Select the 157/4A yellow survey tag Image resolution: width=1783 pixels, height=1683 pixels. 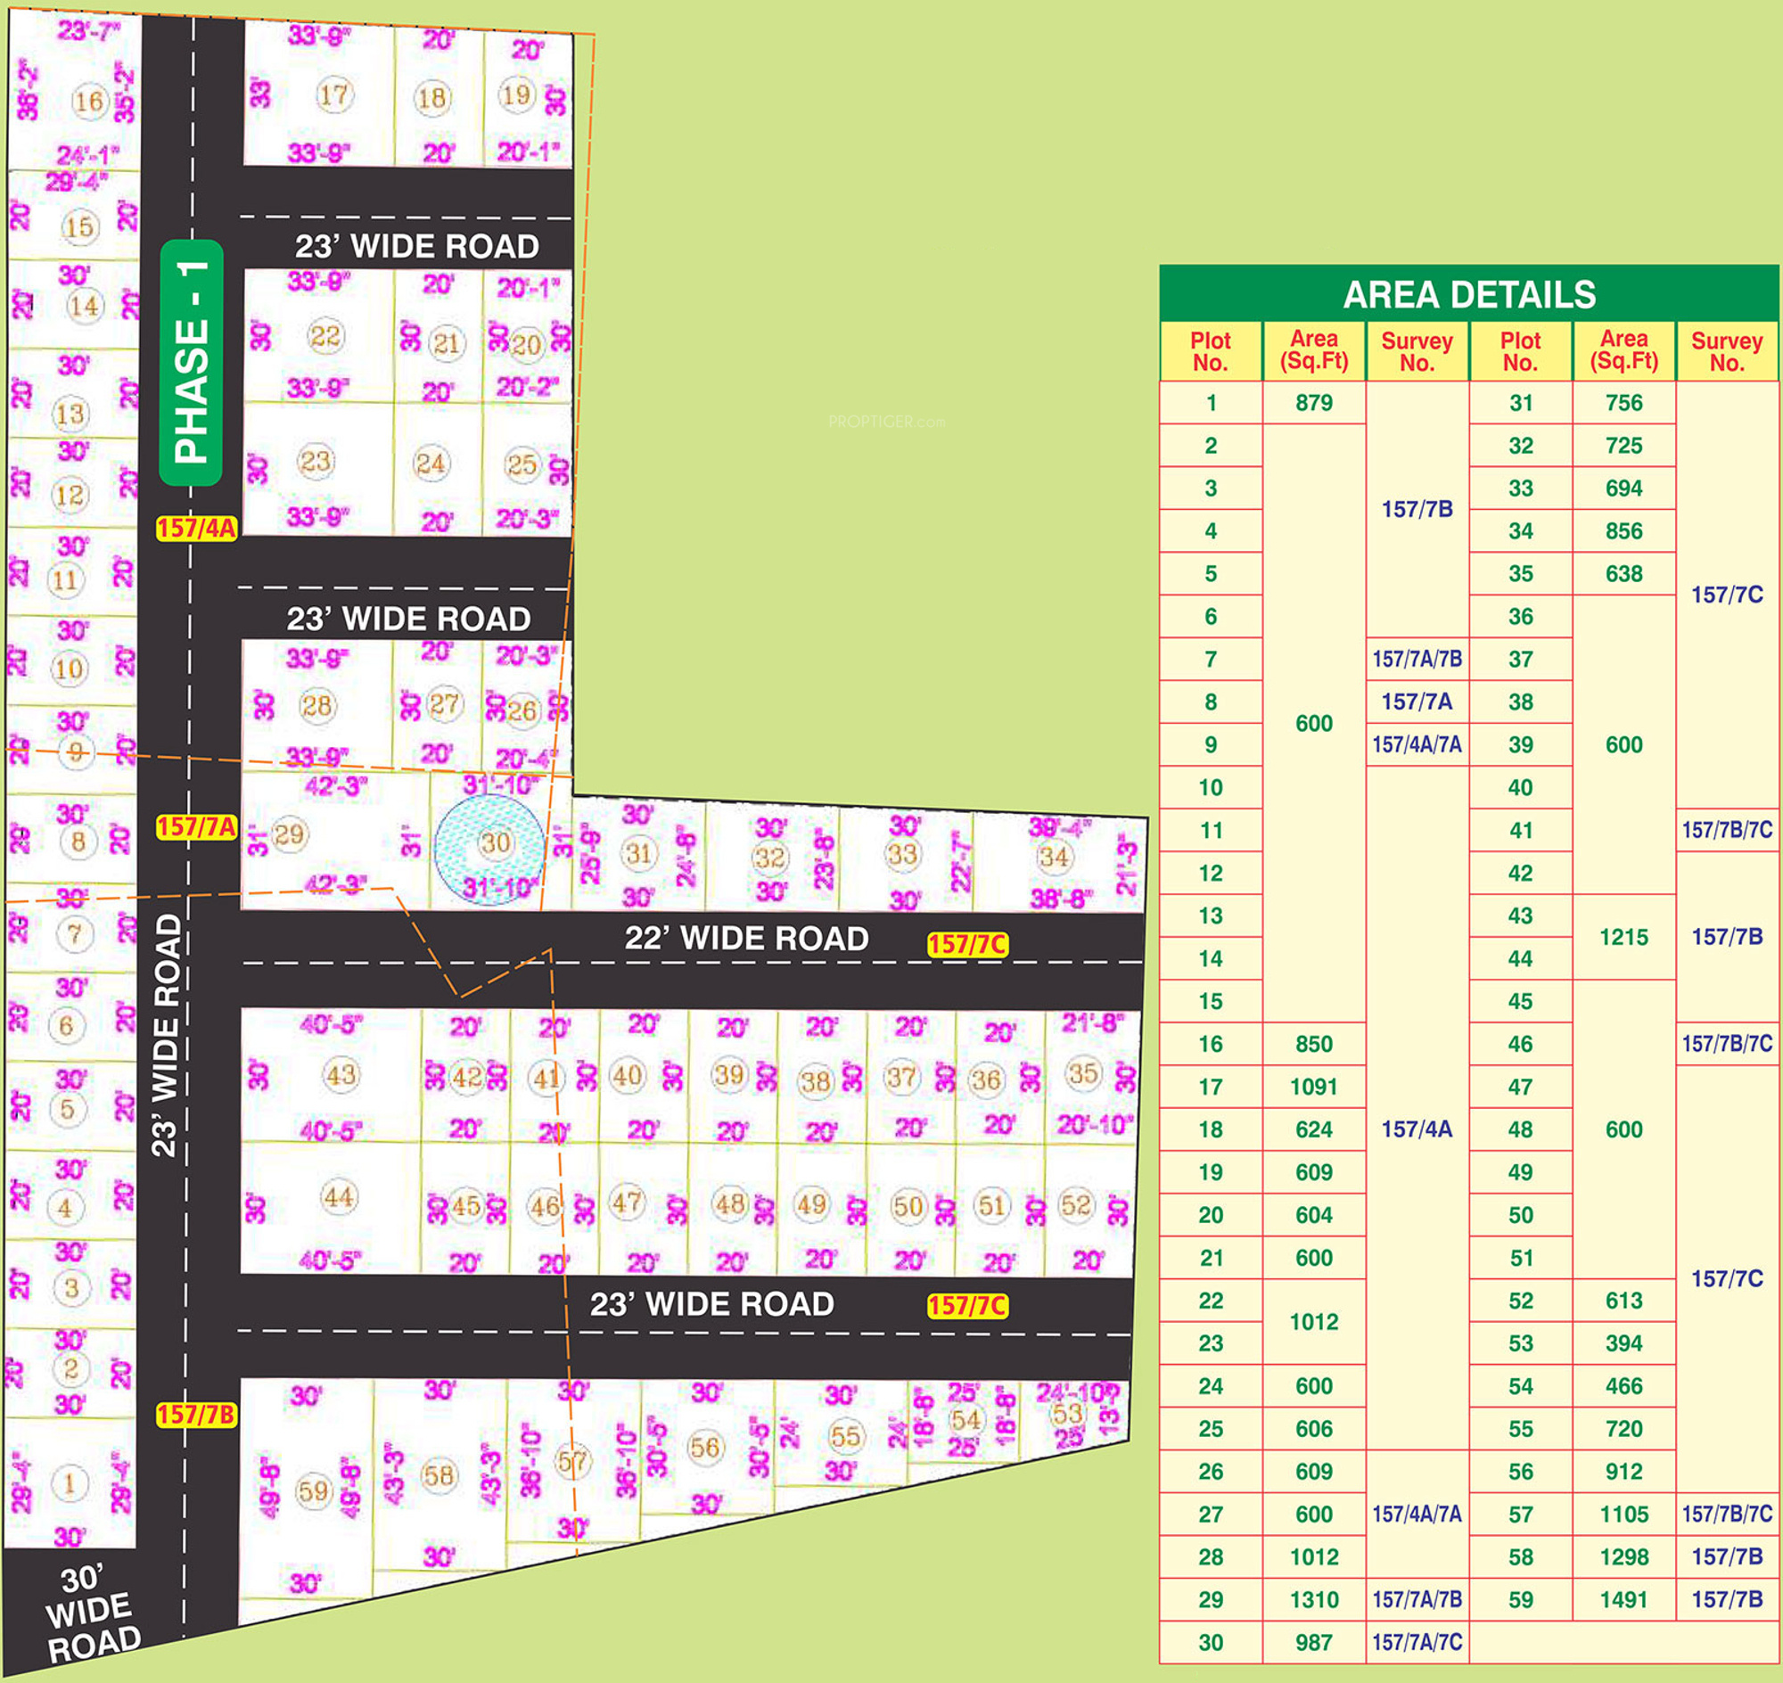tap(196, 529)
